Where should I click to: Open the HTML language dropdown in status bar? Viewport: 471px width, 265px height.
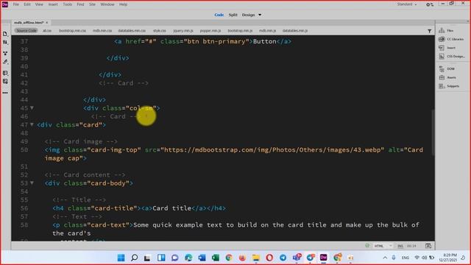click(x=383, y=246)
